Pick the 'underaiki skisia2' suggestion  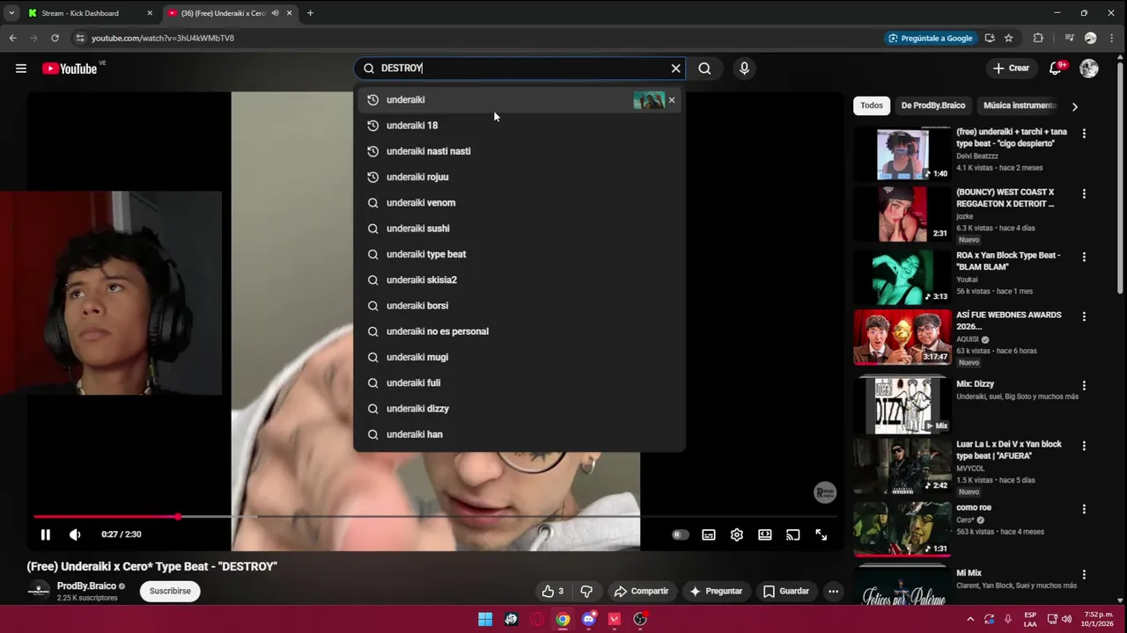519,280
